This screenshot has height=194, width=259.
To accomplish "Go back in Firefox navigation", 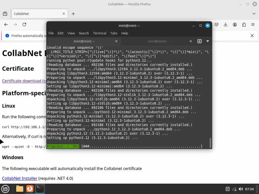I will [6, 25].
